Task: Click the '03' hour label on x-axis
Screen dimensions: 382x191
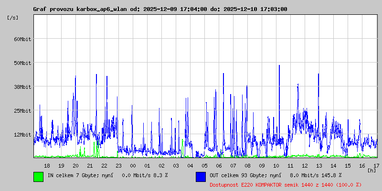Action: tap(176, 166)
